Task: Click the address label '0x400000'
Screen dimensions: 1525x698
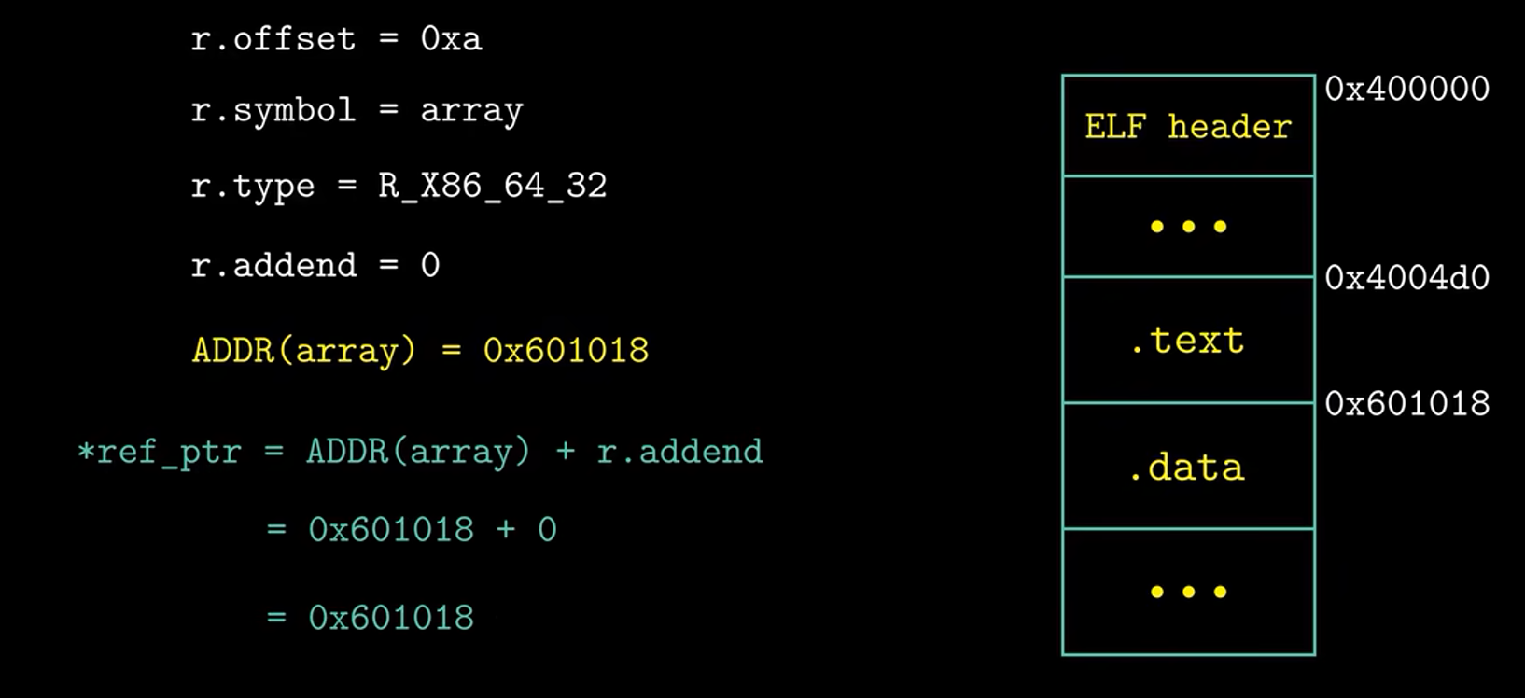Action: [1406, 89]
